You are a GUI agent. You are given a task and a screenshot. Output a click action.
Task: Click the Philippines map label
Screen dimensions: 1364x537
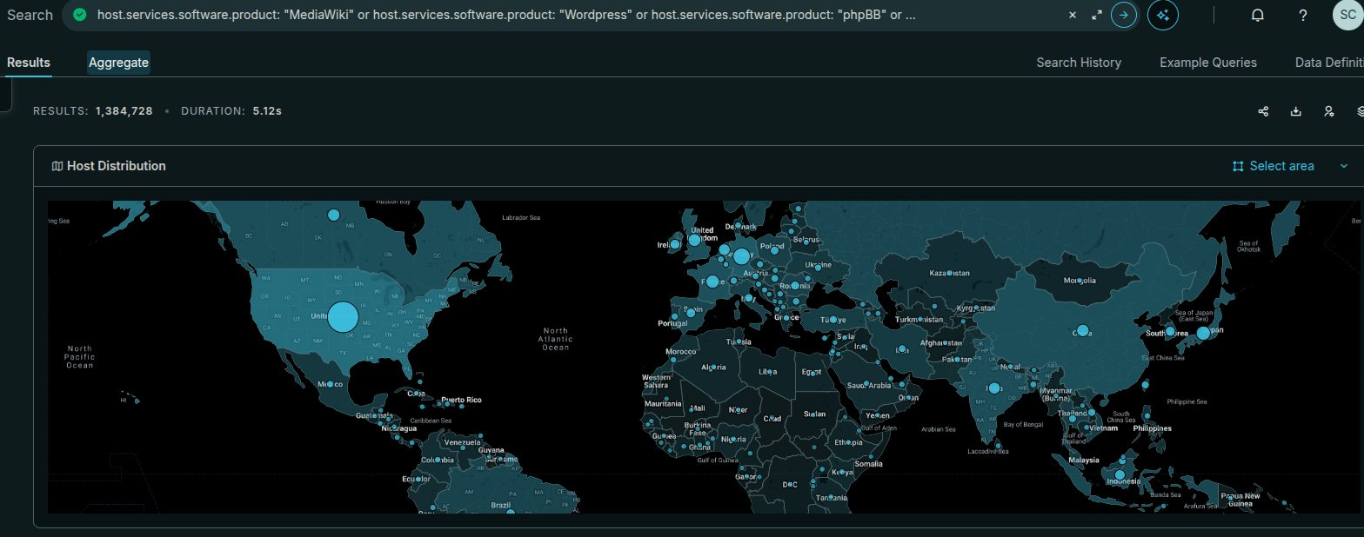pos(1152,428)
